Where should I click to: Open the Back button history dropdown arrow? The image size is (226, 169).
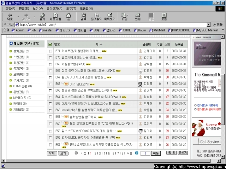coord(18,17)
